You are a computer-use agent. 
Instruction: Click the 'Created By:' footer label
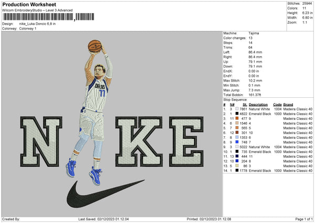(x=11, y=219)
